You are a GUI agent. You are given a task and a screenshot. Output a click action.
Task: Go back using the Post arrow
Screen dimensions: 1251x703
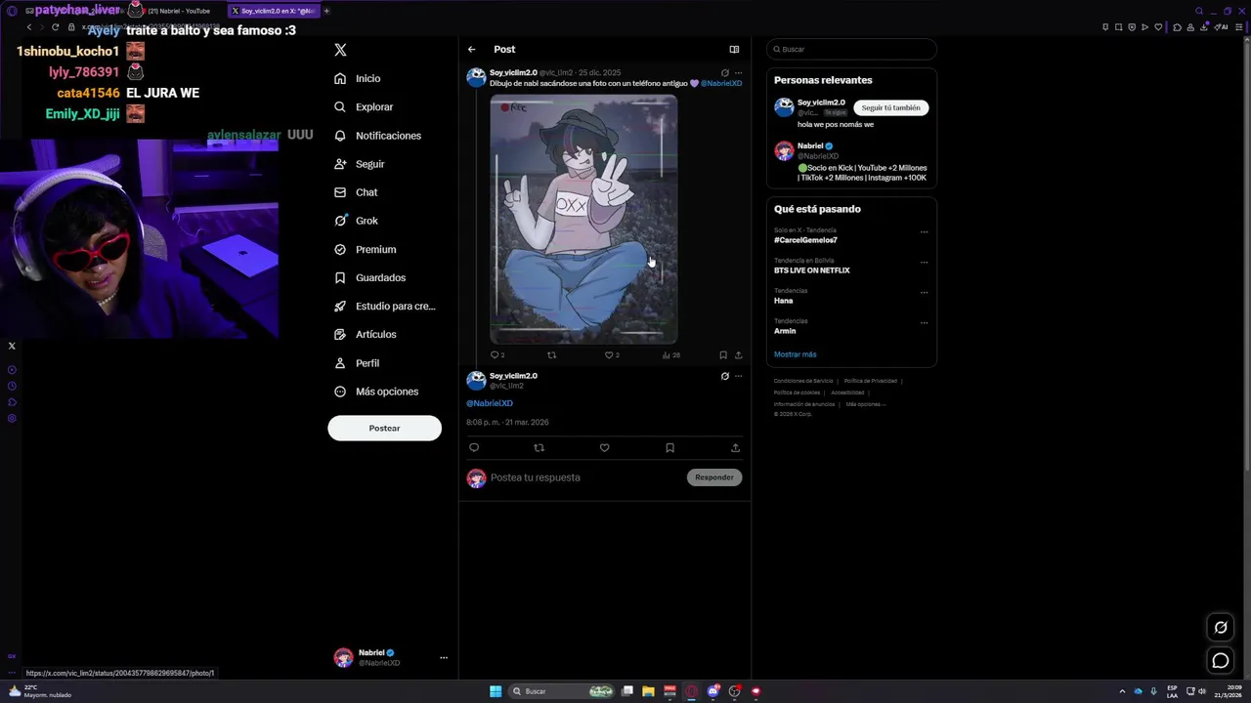coord(472,49)
